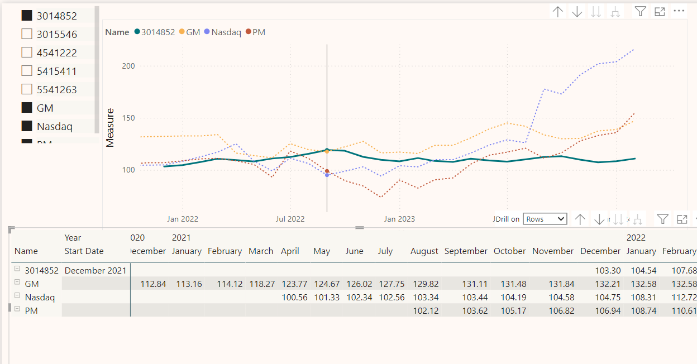Screen dimensions: 697x364
Task: Click the Start Date column header
Action: [x=84, y=251]
